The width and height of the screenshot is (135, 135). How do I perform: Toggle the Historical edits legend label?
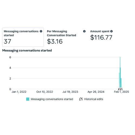click(x=94, y=99)
